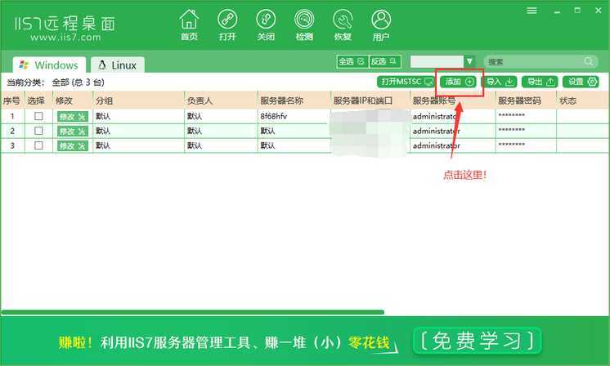
Task: Click the 序号 column header
Action: 11,100
